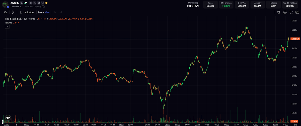Click the redo arrow in toolbar
The height and width of the screenshot is (126, 301).
(x=61, y=12)
